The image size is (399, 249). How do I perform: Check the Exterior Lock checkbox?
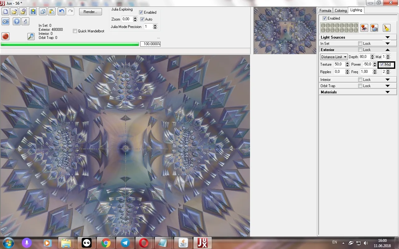pos(360,50)
